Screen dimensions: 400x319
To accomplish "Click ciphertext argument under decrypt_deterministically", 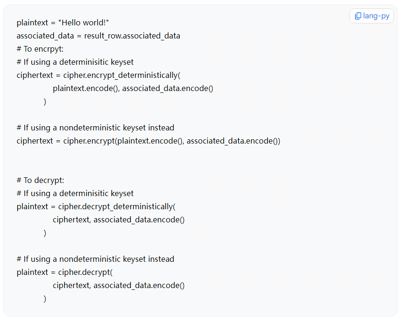I will pos(71,220).
